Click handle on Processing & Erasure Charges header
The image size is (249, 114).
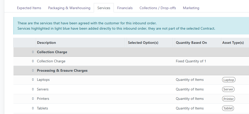[x=33, y=70]
